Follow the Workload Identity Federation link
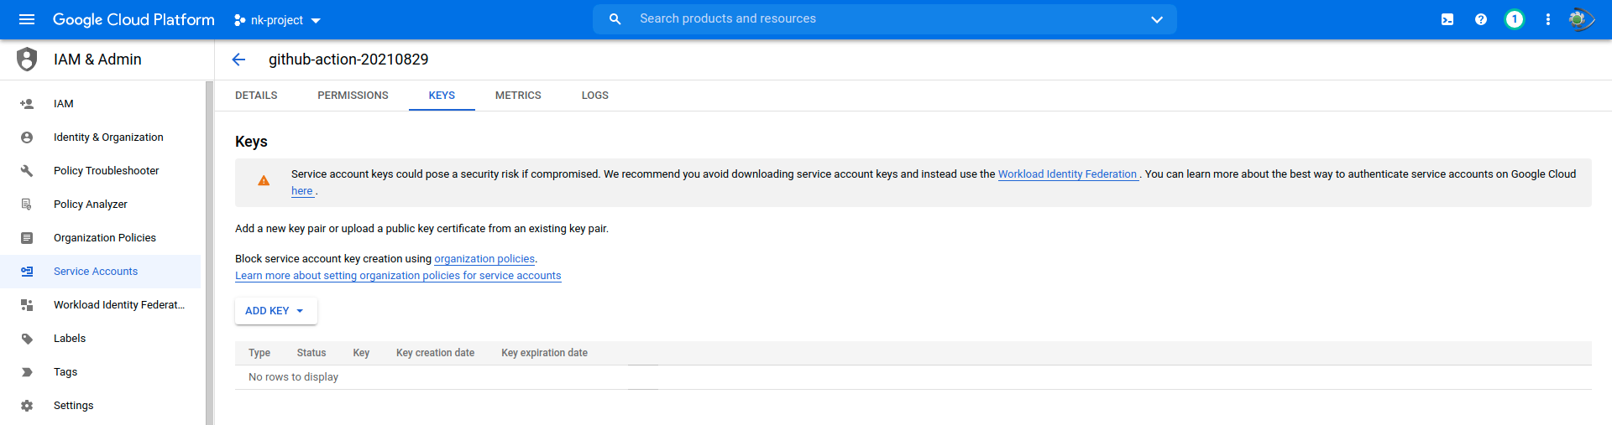 click(x=1067, y=174)
